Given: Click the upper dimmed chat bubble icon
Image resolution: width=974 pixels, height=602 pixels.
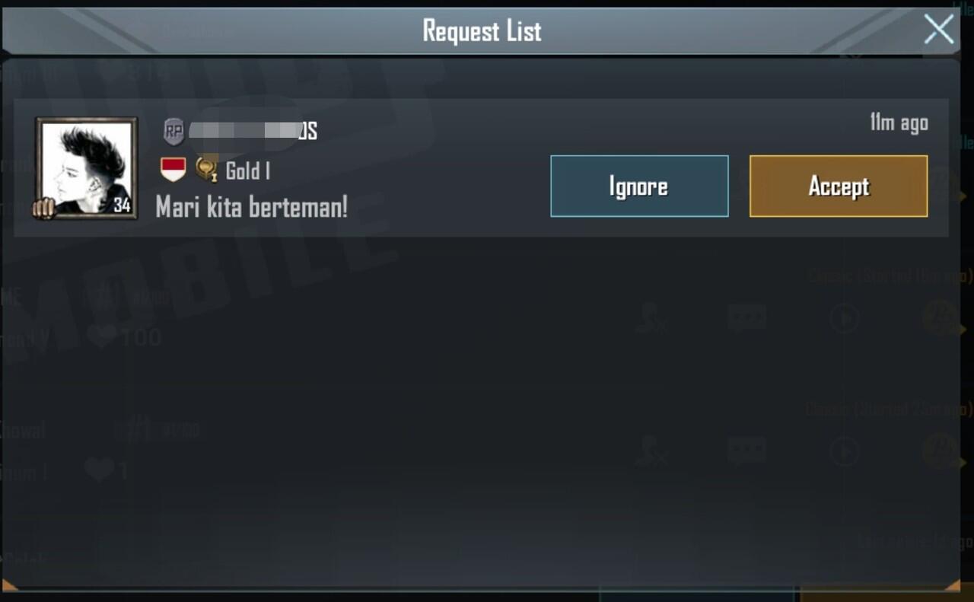Looking at the screenshot, I should coord(746,318).
